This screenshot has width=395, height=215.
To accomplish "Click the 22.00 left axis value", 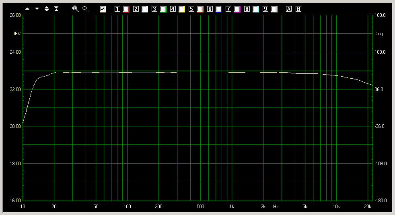I will 15,89.
